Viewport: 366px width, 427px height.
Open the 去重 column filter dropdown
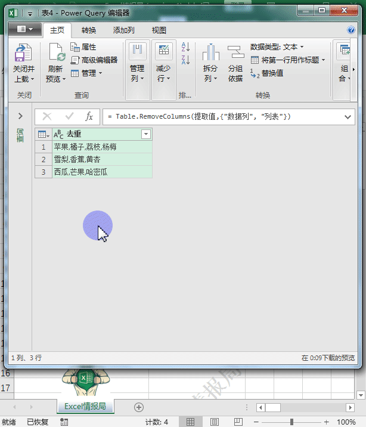[145, 134]
